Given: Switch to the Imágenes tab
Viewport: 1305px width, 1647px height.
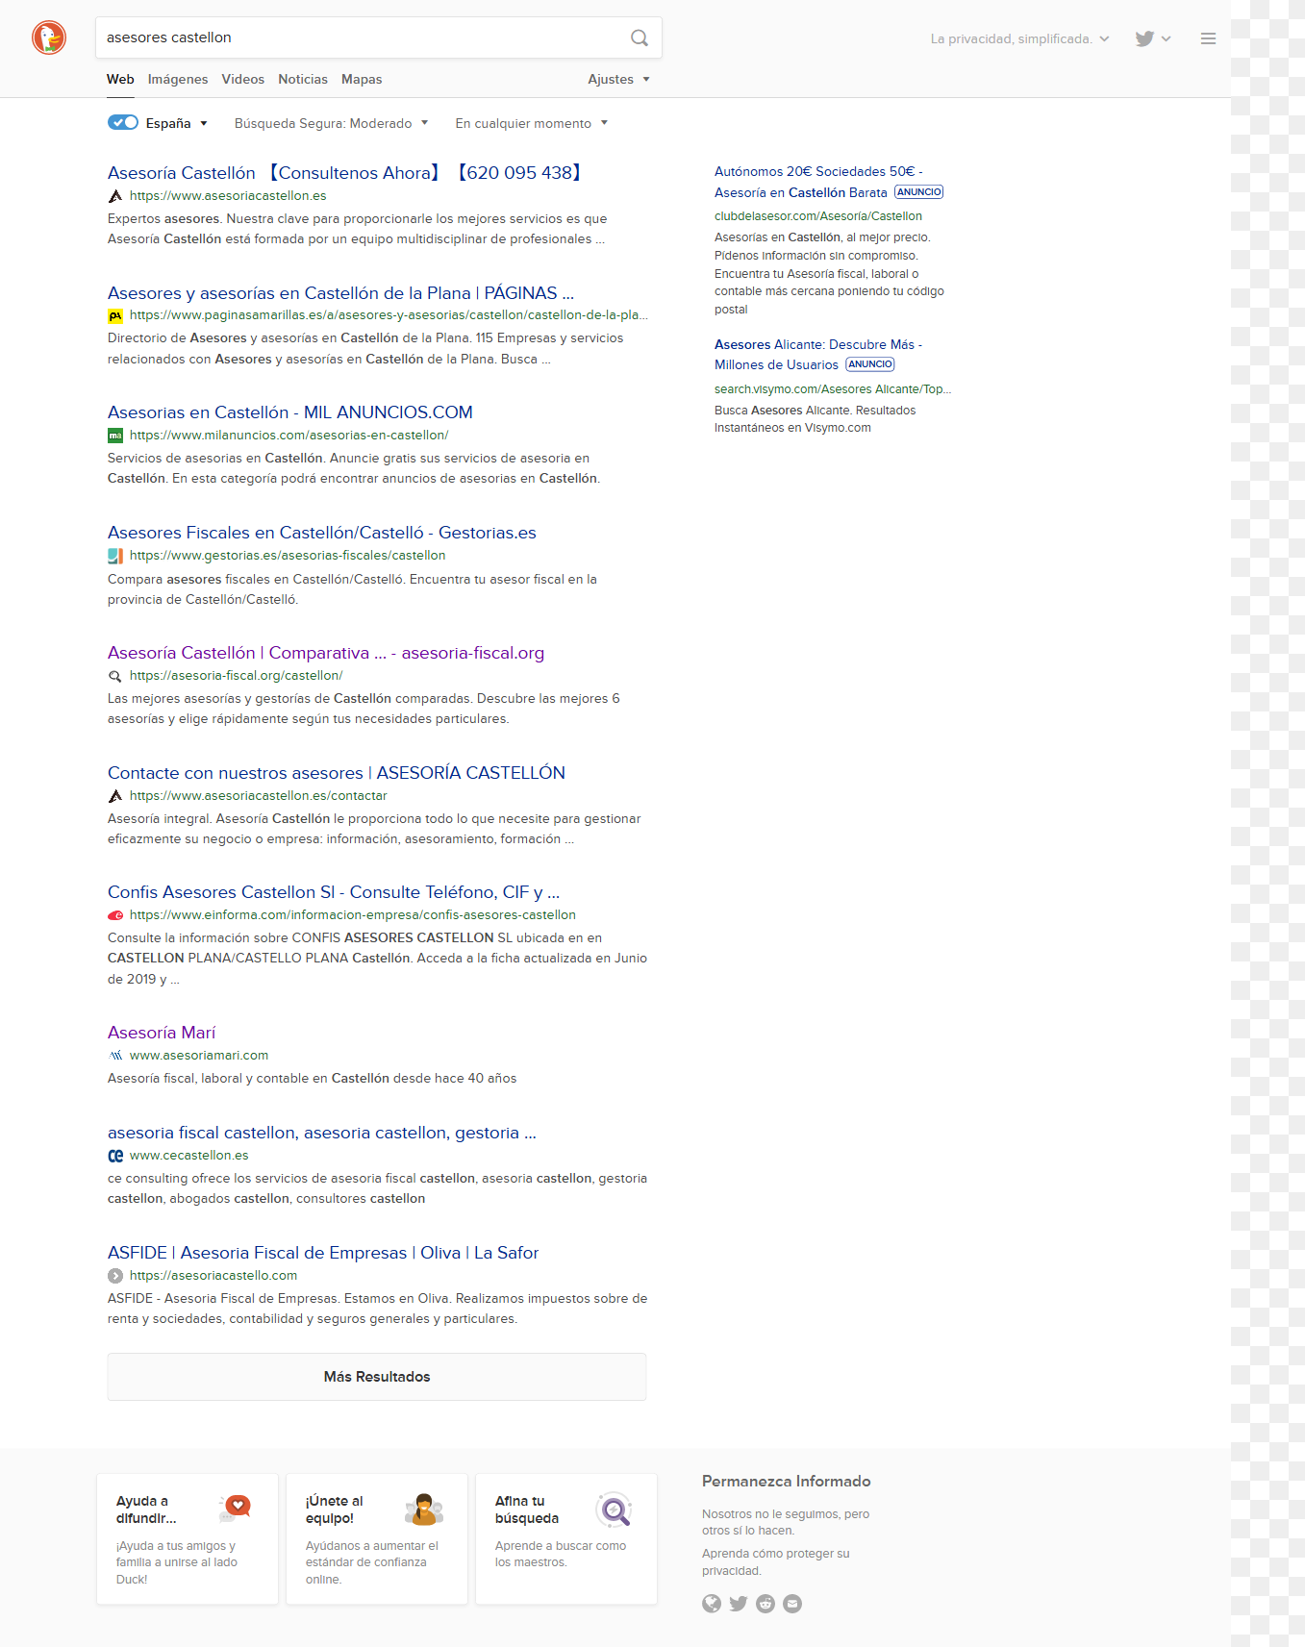Looking at the screenshot, I should [178, 79].
